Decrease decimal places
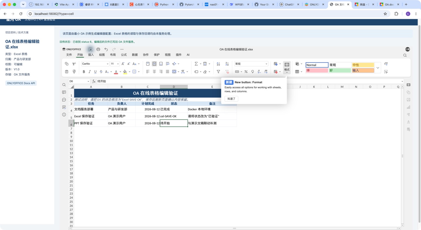 pos(259,72)
